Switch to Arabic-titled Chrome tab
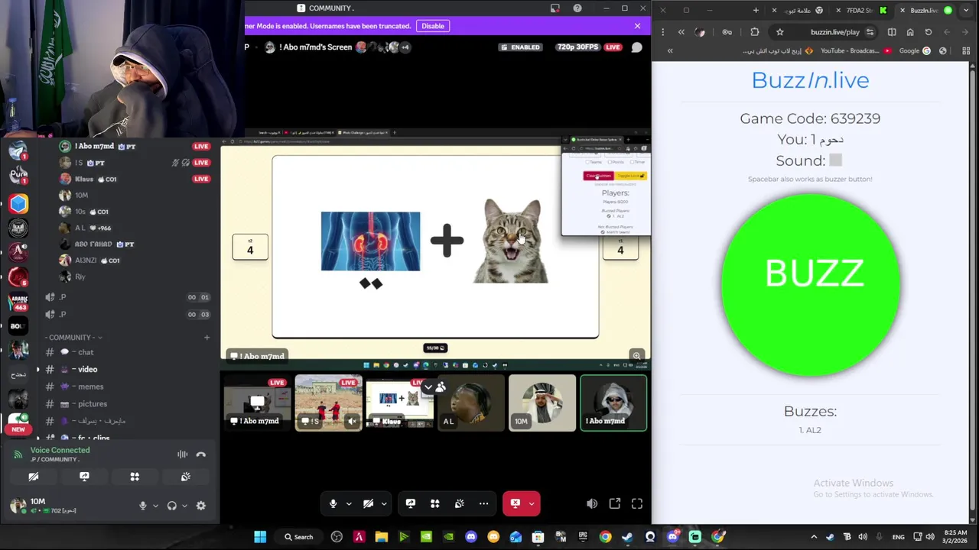Screen dimensions: 979x550 point(798,10)
